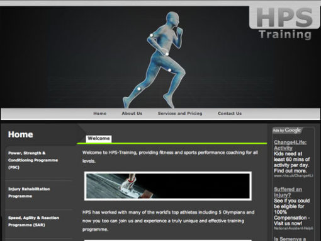Click the 'Welcome to HPS-Training' intro paragraph
This screenshot has height=241, width=321.
(170, 156)
